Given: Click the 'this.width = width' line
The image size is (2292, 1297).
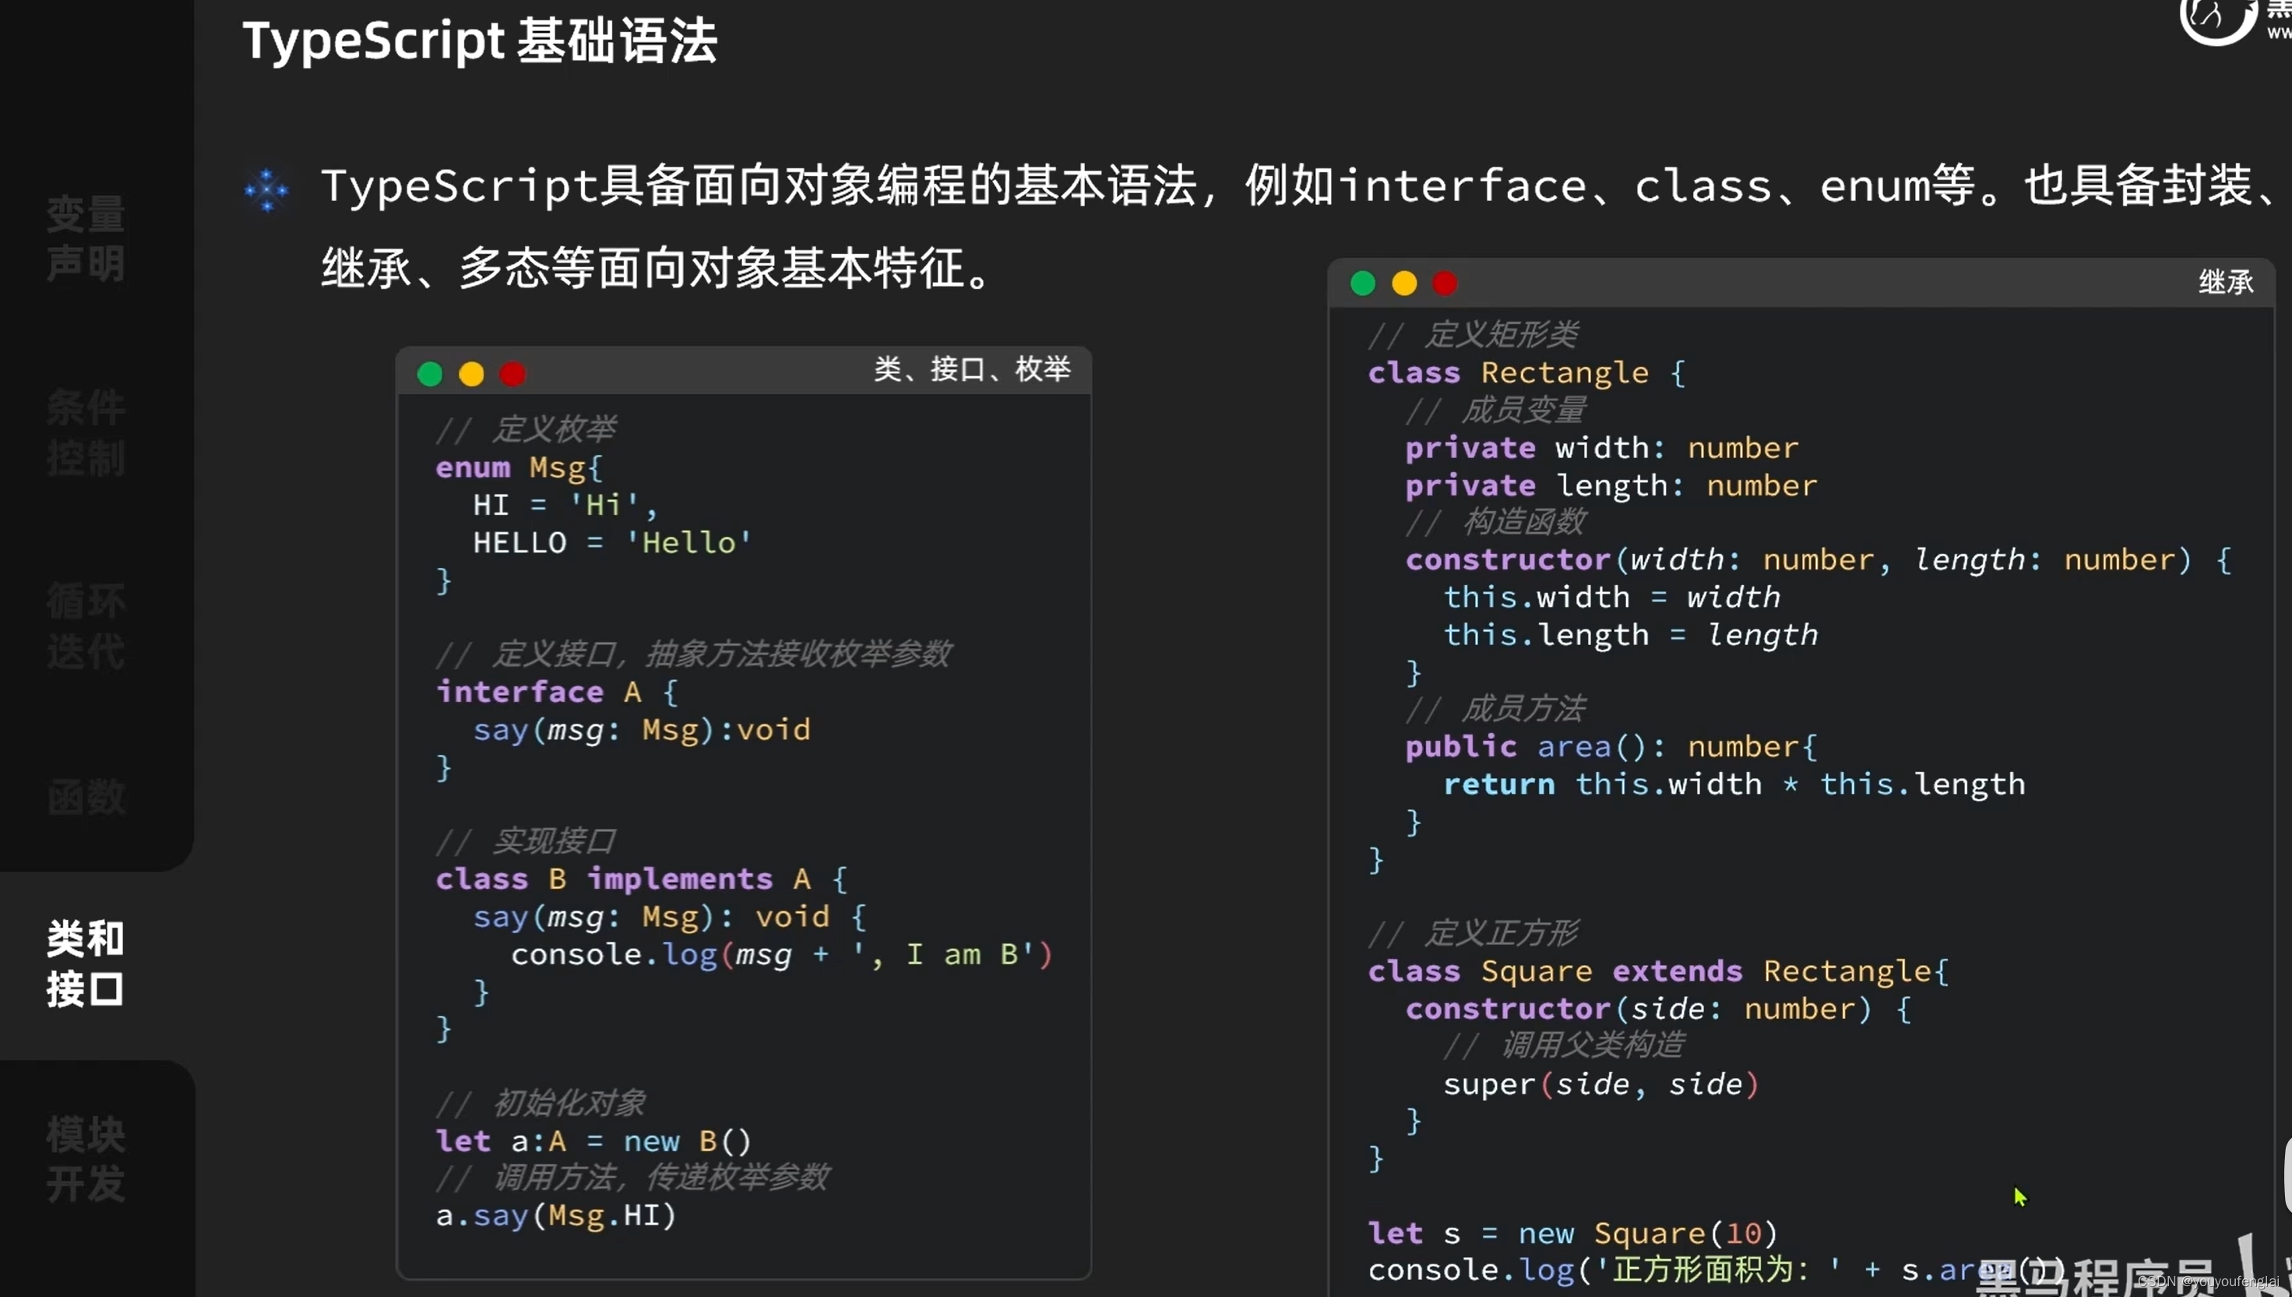Looking at the screenshot, I should (1611, 597).
